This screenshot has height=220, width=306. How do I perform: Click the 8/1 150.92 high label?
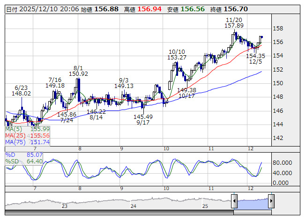(x=78, y=71)
